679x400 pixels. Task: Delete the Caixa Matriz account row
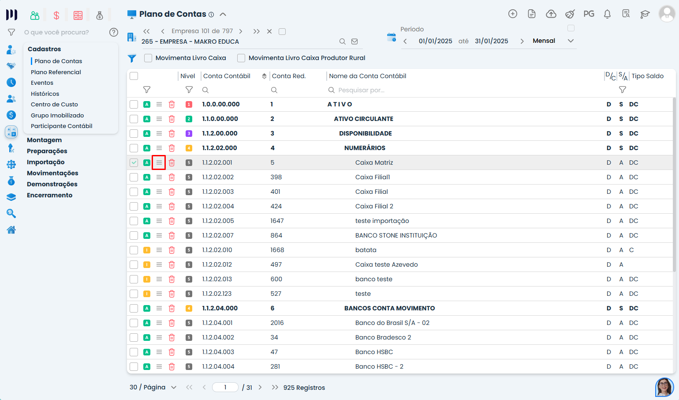coord(172,163)
